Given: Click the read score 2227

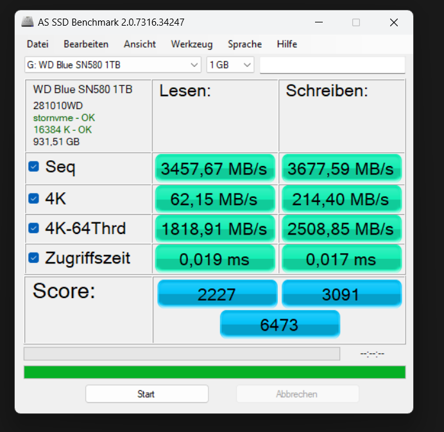Looking at the screenshot, I should (217, 294).
